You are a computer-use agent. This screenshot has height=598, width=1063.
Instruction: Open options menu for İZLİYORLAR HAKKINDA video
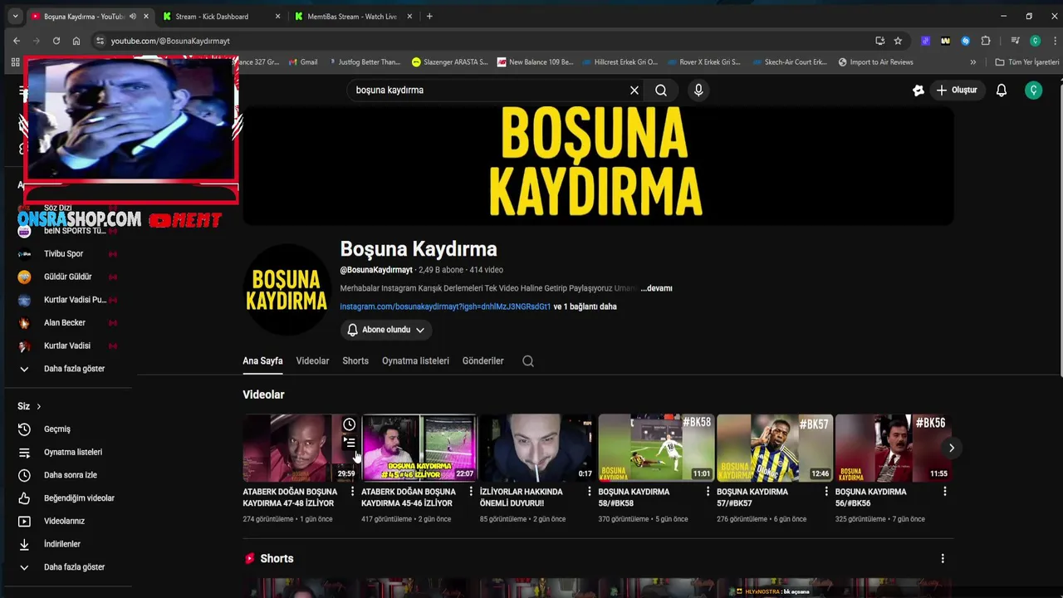tap(590, 492)
